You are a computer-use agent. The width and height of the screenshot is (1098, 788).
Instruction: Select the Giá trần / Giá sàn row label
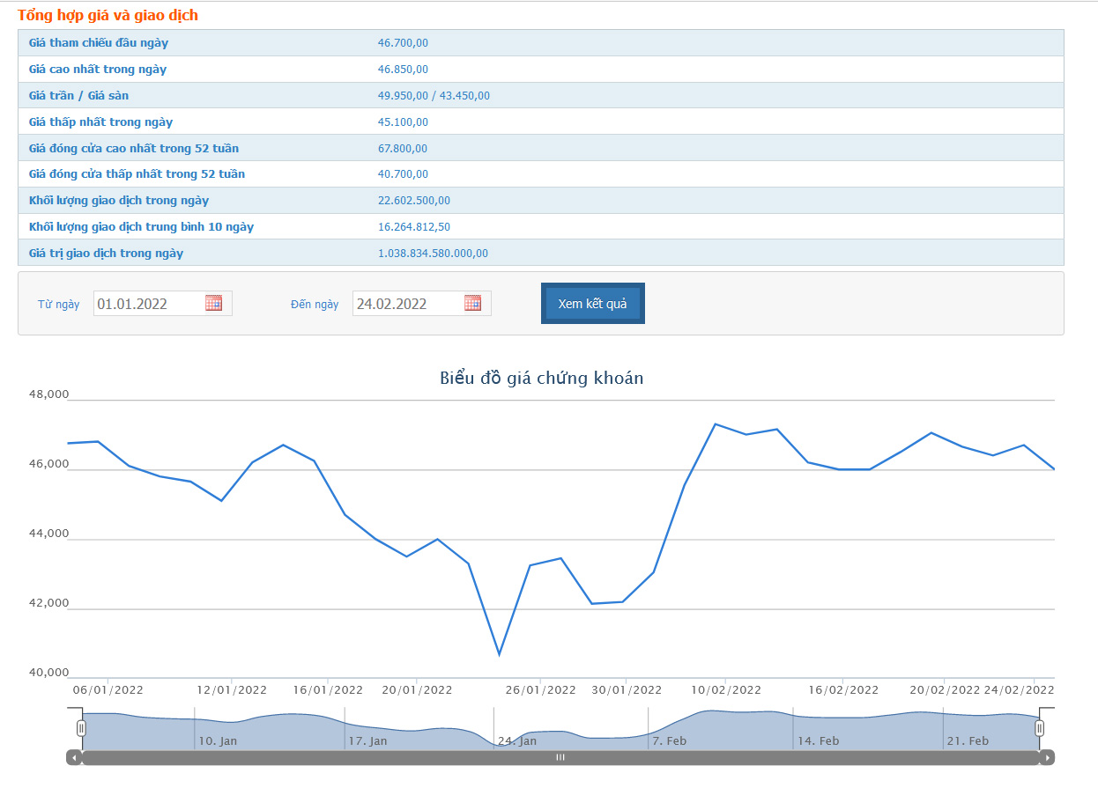coord(78,95)
